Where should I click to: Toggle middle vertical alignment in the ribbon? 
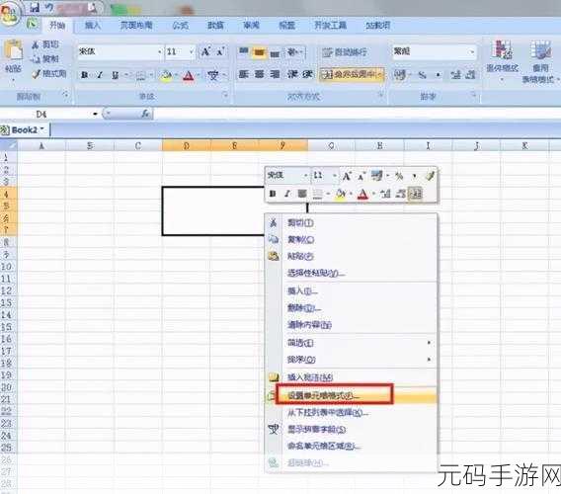(x=260, y=53)
